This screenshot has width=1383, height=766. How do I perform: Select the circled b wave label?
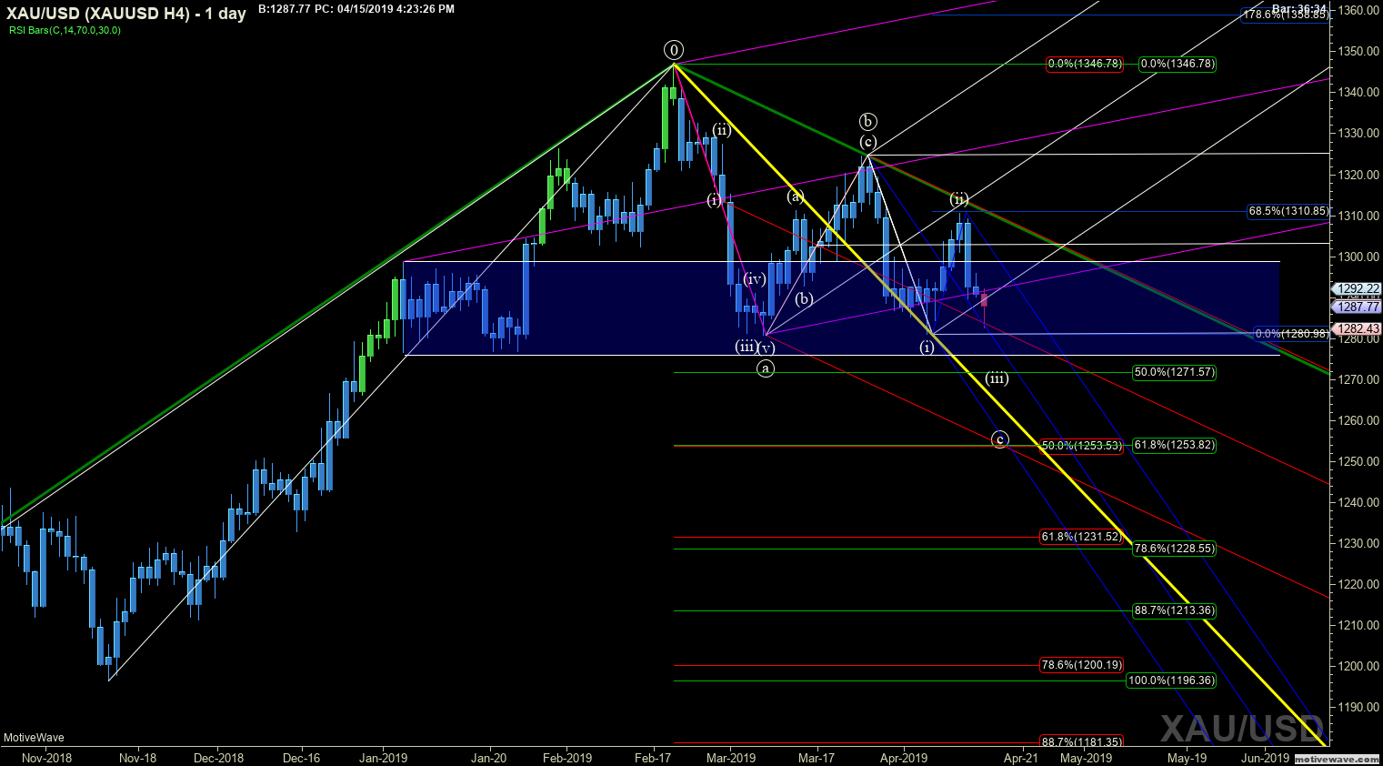pos(868,121)
